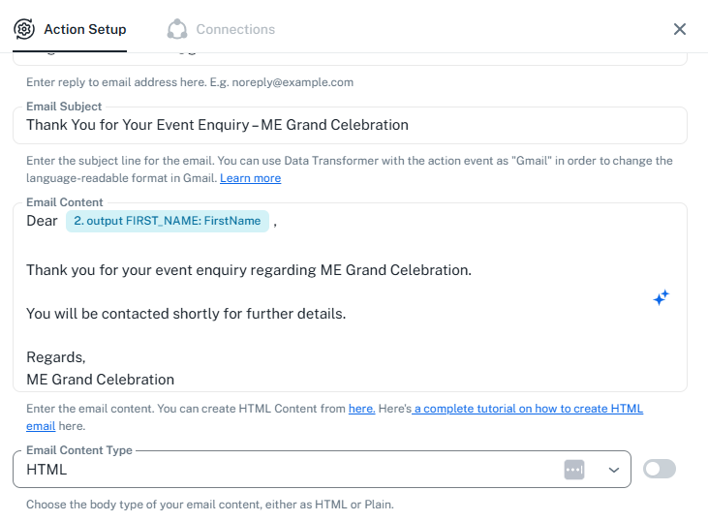The width and height of the screenshot is (708, 521).
Task: Switch to the Connections tab
Action: coord(235,29)
